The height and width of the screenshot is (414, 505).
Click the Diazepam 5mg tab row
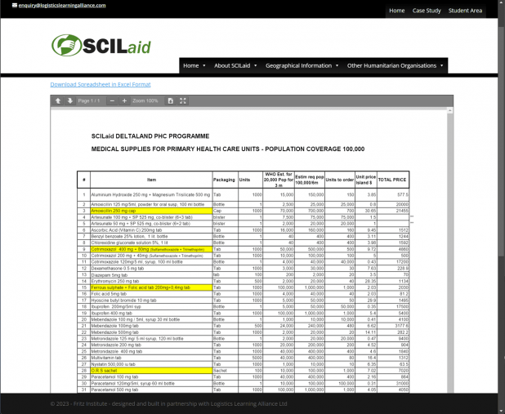244,274
